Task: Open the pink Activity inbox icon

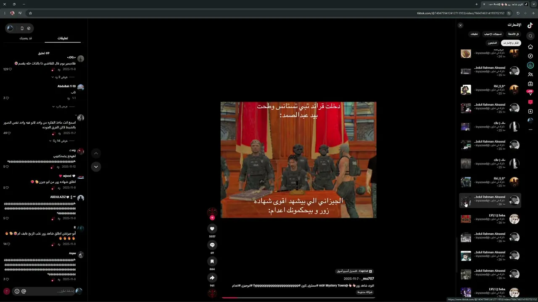Action: pos(530,102)
